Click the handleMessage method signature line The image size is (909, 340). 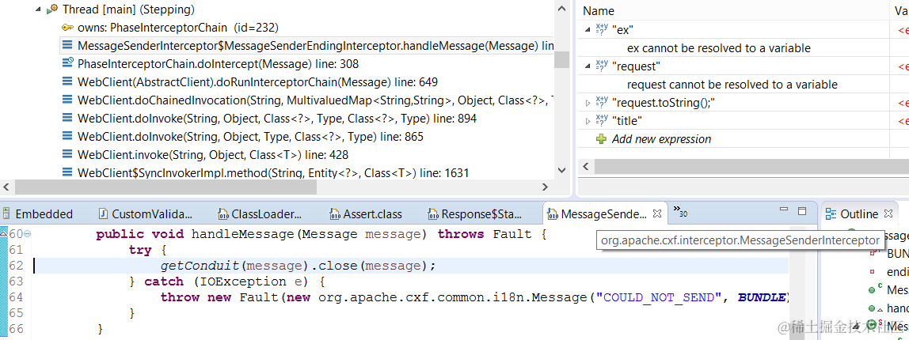pyautogui.click(x=321, y=234)
